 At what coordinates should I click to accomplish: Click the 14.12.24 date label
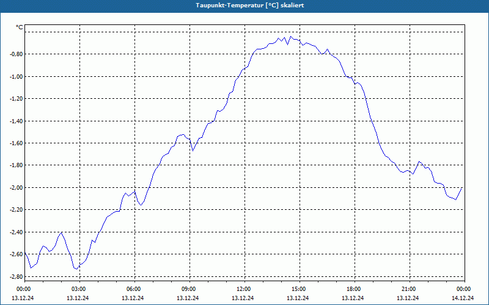coord(463,298)
